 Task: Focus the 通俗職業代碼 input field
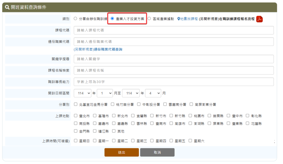pyautogui.click(x=174, y=41)
